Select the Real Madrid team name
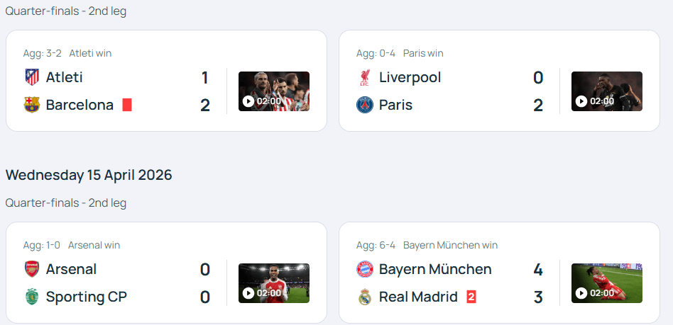The image size is (673, 325). click(418, 297)
